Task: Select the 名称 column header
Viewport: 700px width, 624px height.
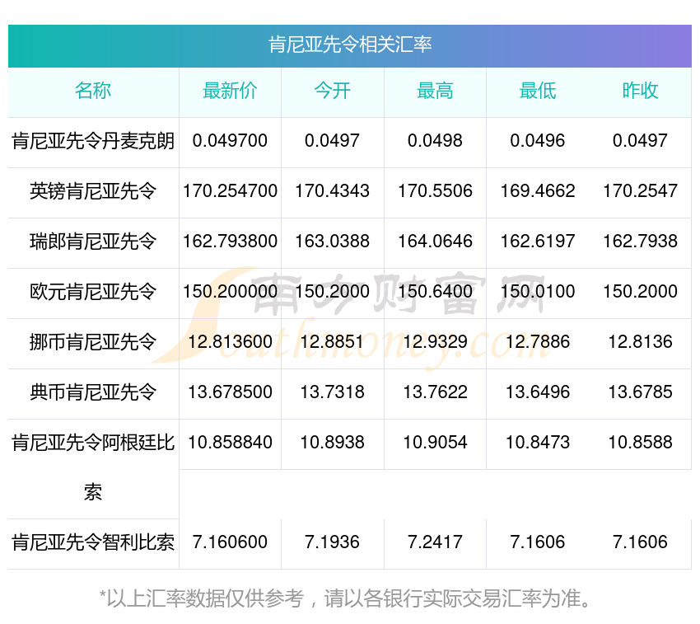Action: (93, 91)
